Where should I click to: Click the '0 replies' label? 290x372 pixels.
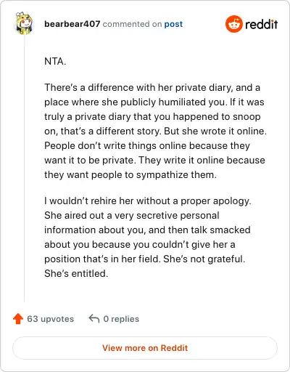pyautogui.click(x=121, y=319)
